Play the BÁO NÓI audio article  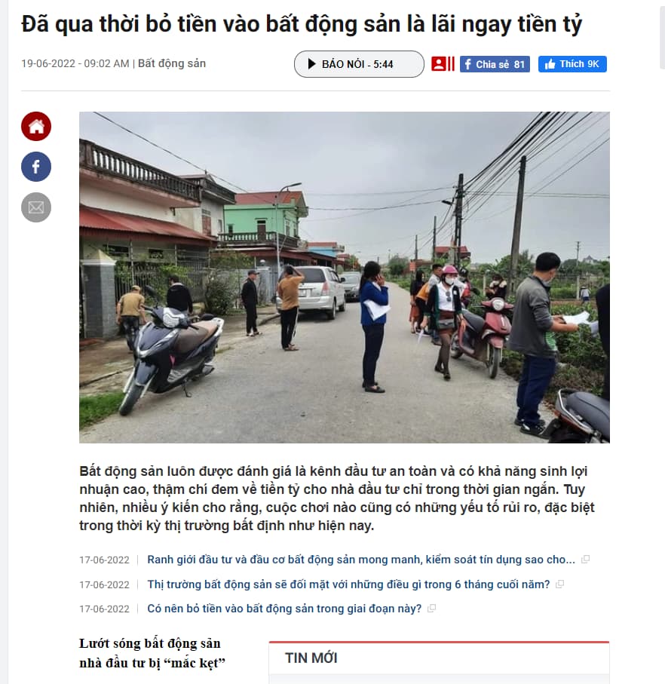[x=359, y=64]
